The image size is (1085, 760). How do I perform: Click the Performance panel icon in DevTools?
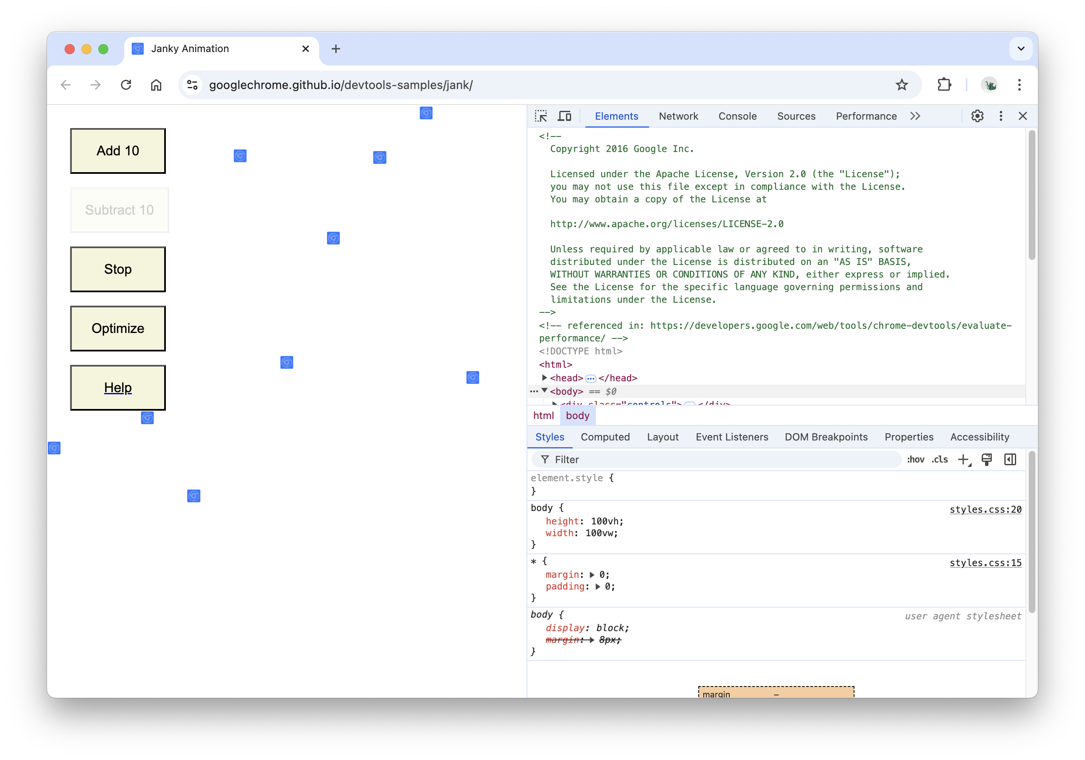(865, 115)
